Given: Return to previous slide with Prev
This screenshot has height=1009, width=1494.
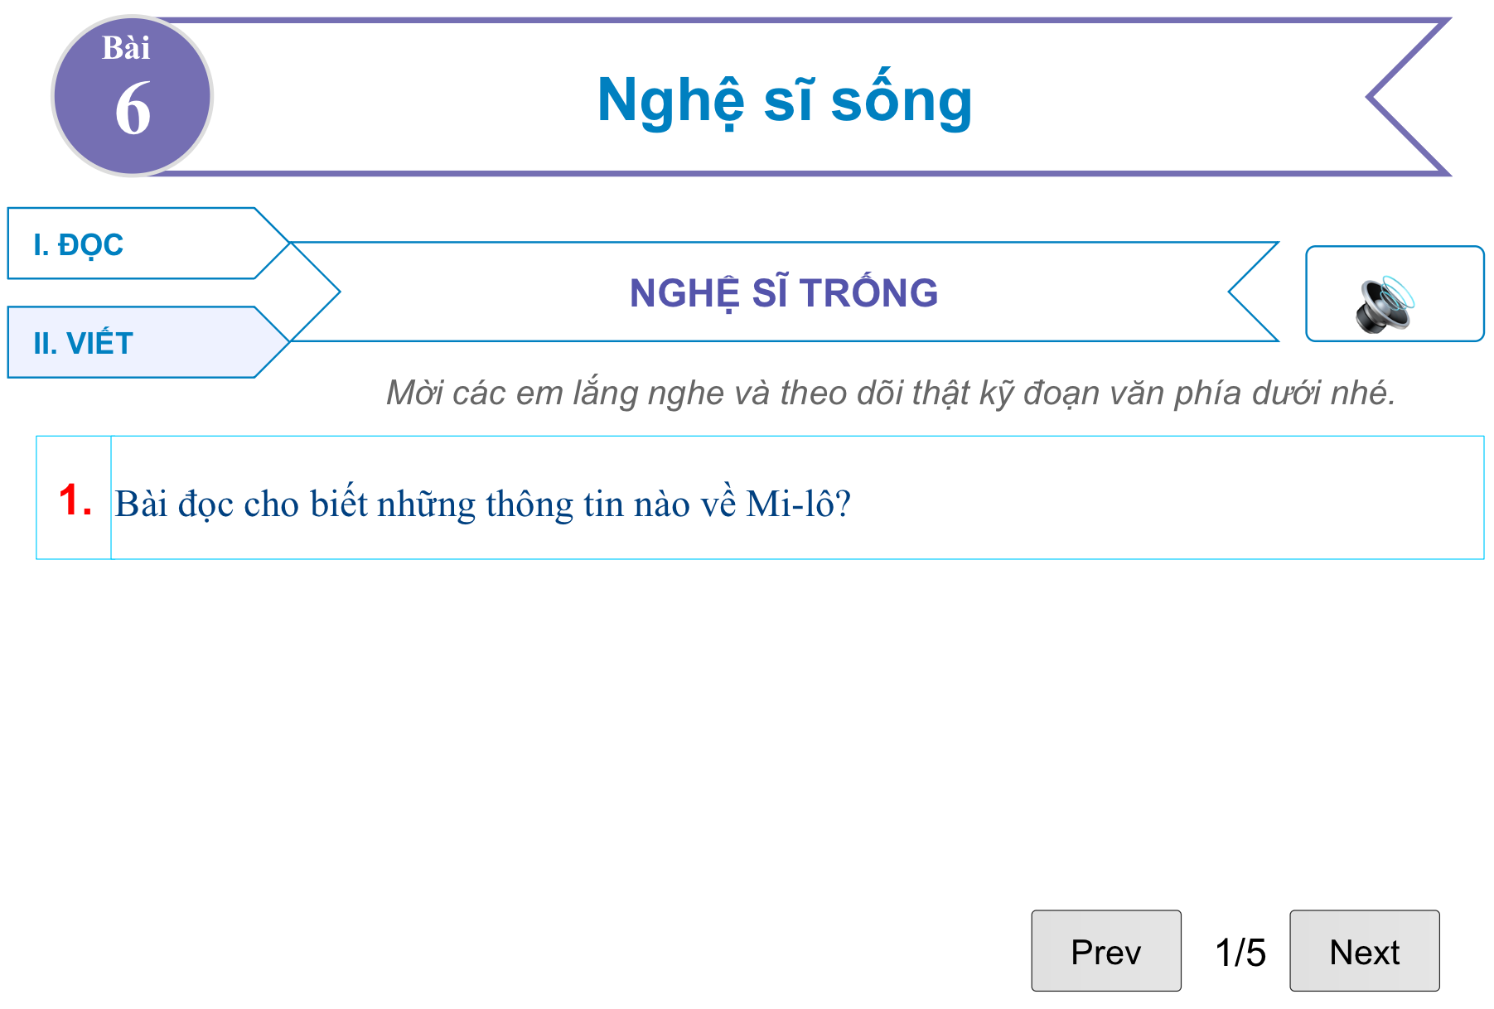Looking at the screenshot, I should pos(1105,951).
